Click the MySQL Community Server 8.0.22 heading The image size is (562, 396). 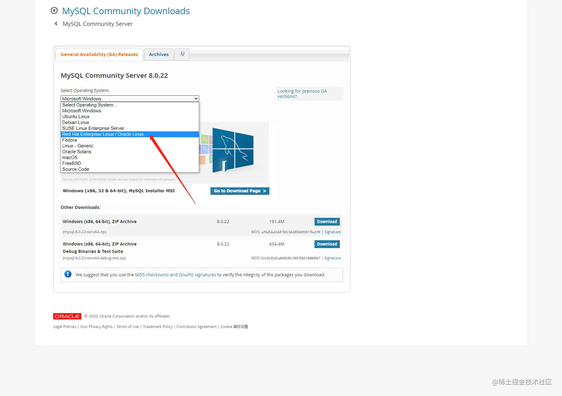point(114,75)
